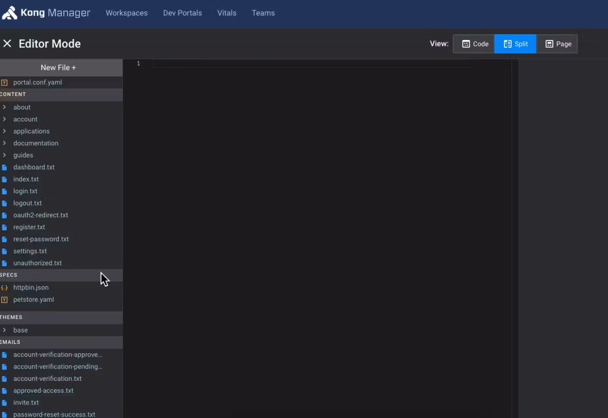Viewport: 608px width, 418px height.
Task: Click the portal.conf.yaml YAML file icon
Action: 4,82
